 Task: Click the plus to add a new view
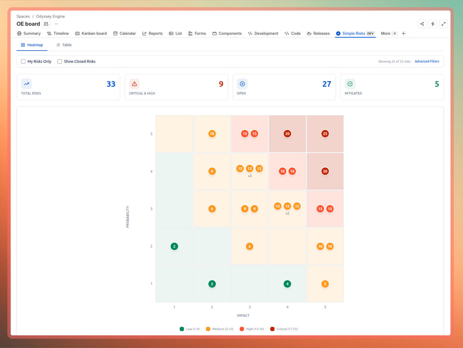[403, 33]
